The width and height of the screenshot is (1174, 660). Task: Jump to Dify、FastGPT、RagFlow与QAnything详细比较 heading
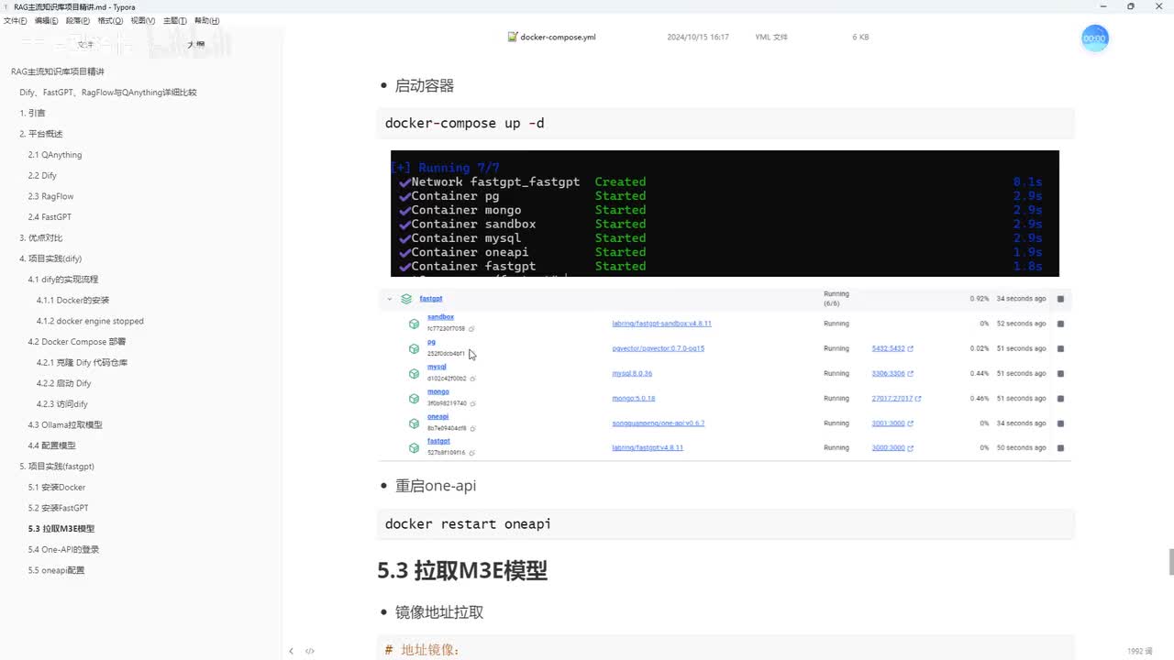pos(108,93)
